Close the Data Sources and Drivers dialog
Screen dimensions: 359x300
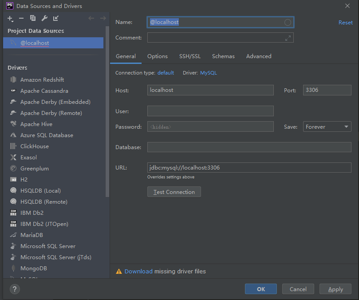[x=347, y=6]
